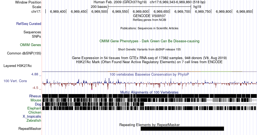
Task: Click the Scale label
Action: (37, 7)
